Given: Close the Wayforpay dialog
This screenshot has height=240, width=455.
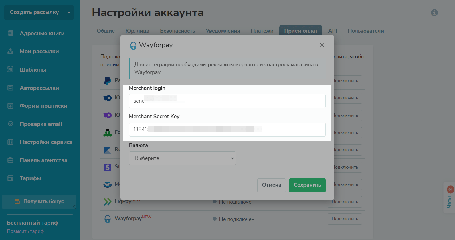Looking at the screenshot, I should pos(322,45).
